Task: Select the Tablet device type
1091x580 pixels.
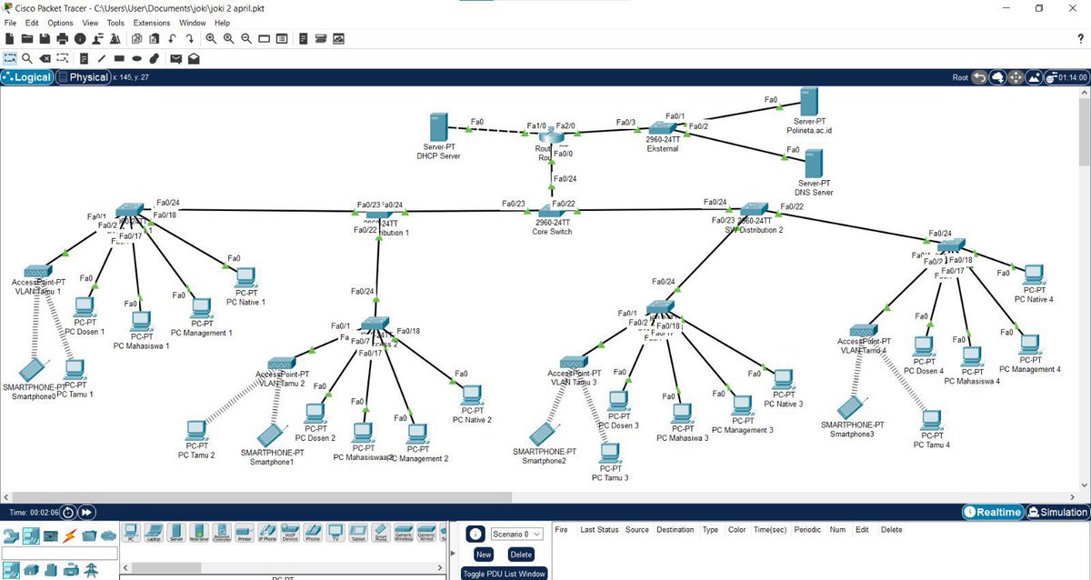Action: click(x=358, y=535)
